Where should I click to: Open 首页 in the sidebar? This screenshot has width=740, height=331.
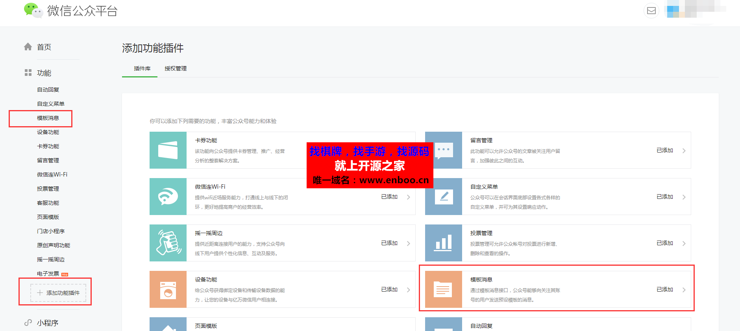tap(44, 47)
